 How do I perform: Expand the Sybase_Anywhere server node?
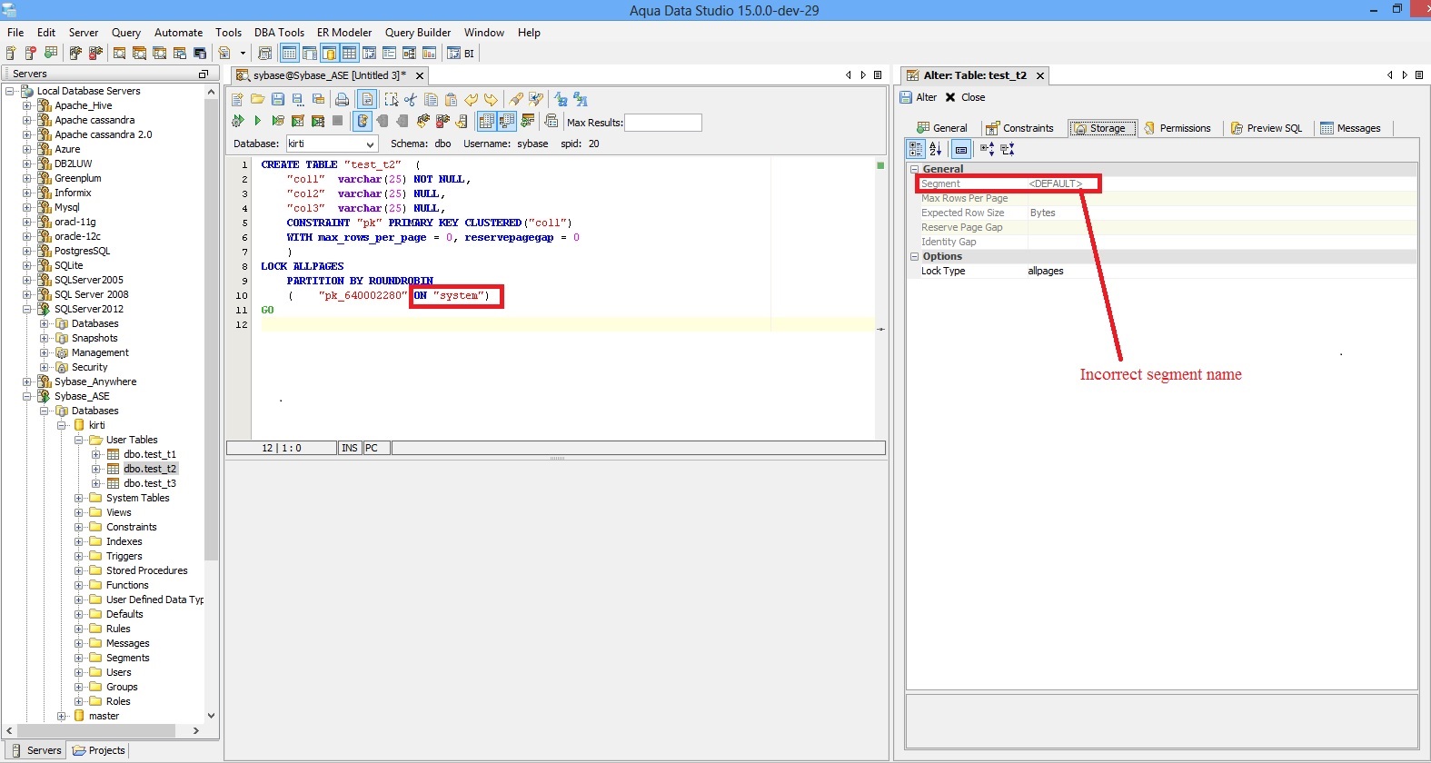[26, 381]
